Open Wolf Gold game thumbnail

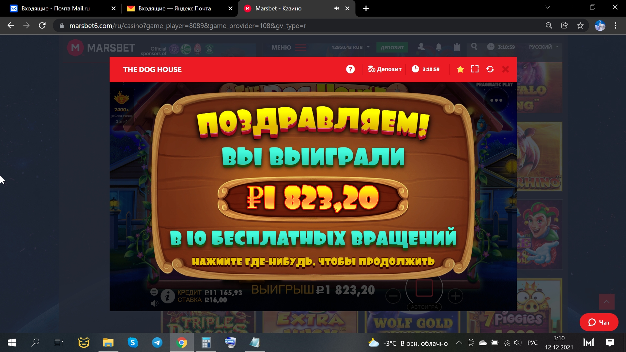(x=413, y=322)
